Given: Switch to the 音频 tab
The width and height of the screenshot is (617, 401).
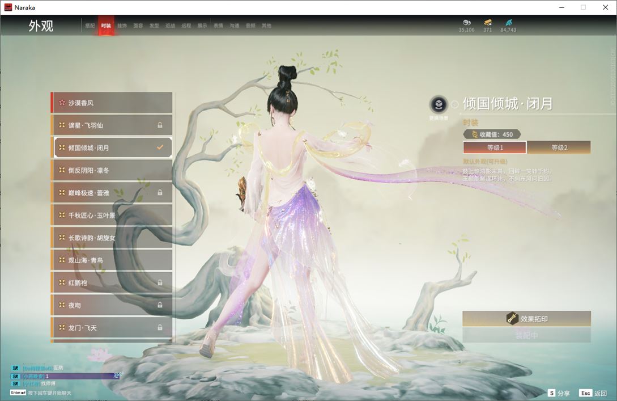Looking at the screenshot, I should tap(250, 26).
